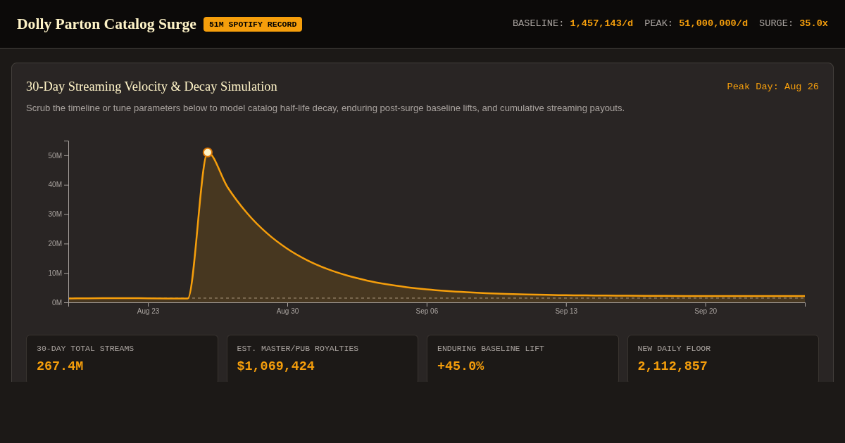Click the 50M y-axis label
The image size is (845, 443).
(55, 156)
